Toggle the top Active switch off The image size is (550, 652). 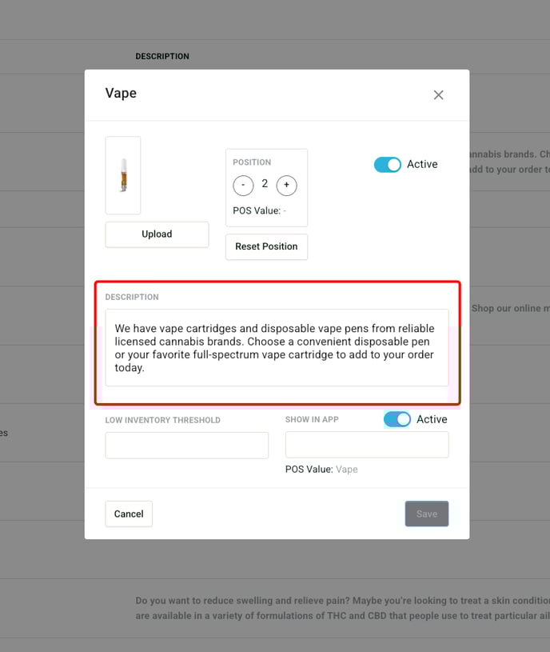click(x=388, y=165)
